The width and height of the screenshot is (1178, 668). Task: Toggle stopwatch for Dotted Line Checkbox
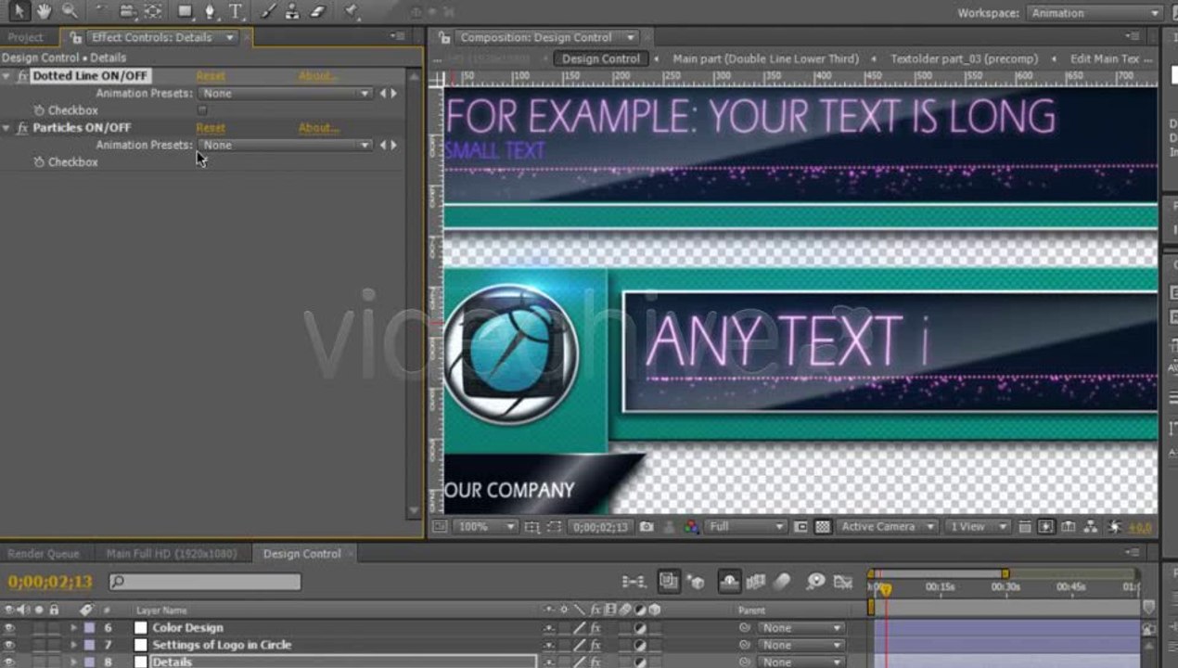click(x=39, y=110)
